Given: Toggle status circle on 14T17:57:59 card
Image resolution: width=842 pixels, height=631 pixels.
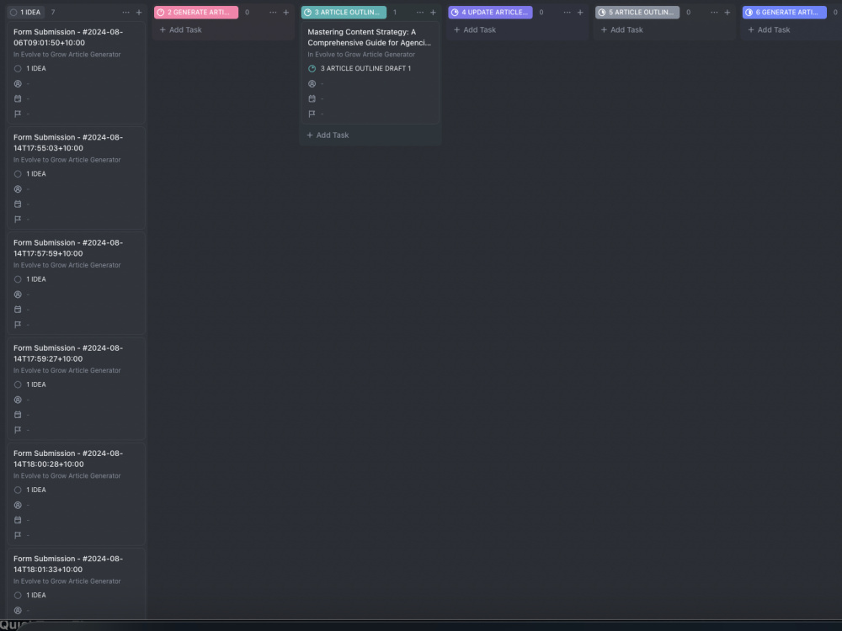Looking at the screenshot, I should pos(18,279).
